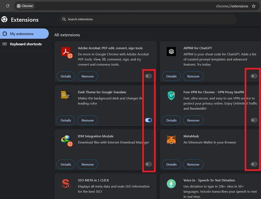Click the Adobe Acrobat extension icon
Viewport: 261px width, 199px height.
[x=67, y=53]
